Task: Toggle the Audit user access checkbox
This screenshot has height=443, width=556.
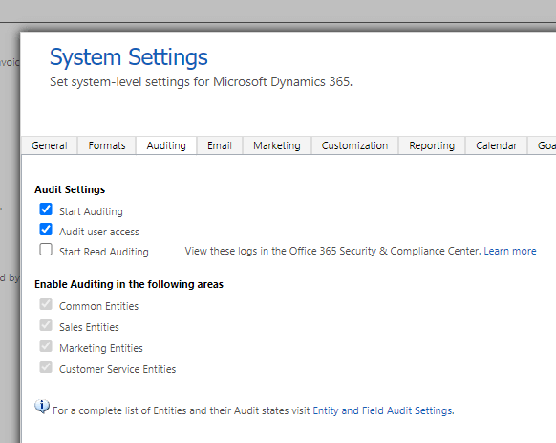Action: tap(46, 230)
